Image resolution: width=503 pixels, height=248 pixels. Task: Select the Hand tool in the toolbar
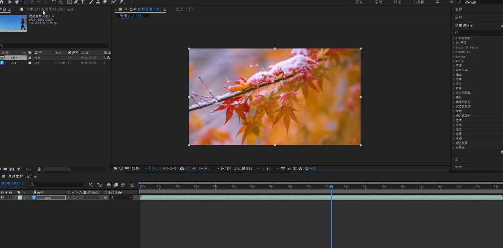[x=16, y=2]
